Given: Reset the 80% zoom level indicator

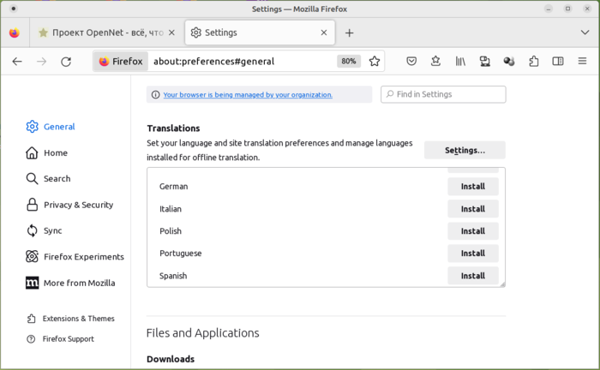Looking at the screenshot, I should coord(348,62).
